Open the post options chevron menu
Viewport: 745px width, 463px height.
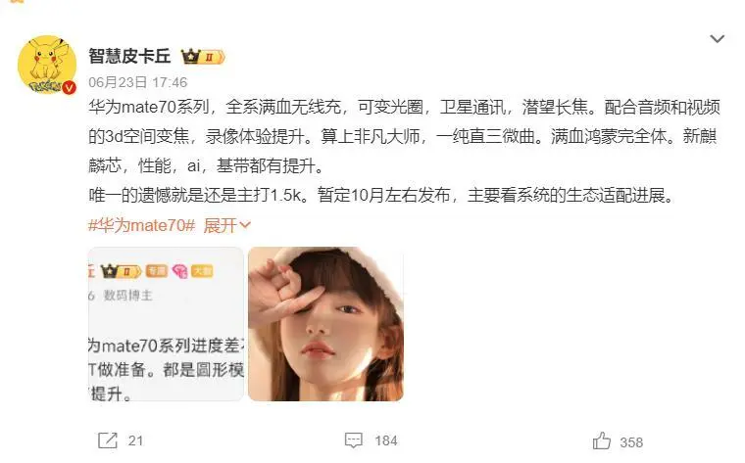click(717, 38)
